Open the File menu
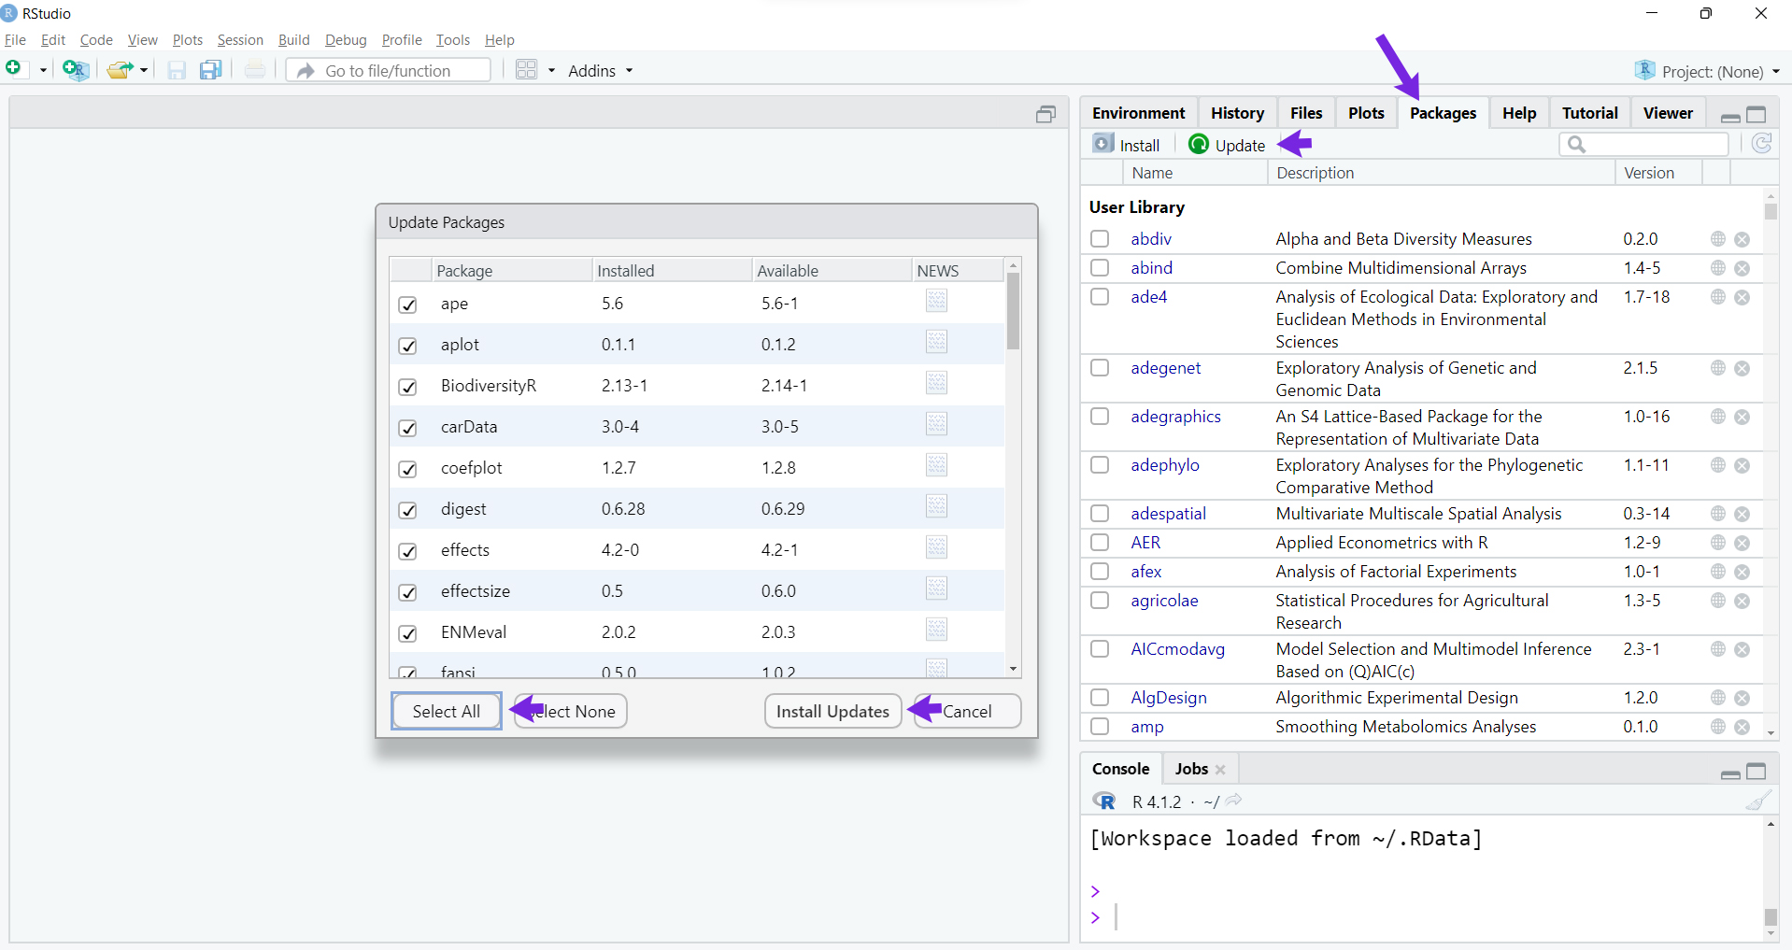The image size is (1792, 950). [15, 40]
